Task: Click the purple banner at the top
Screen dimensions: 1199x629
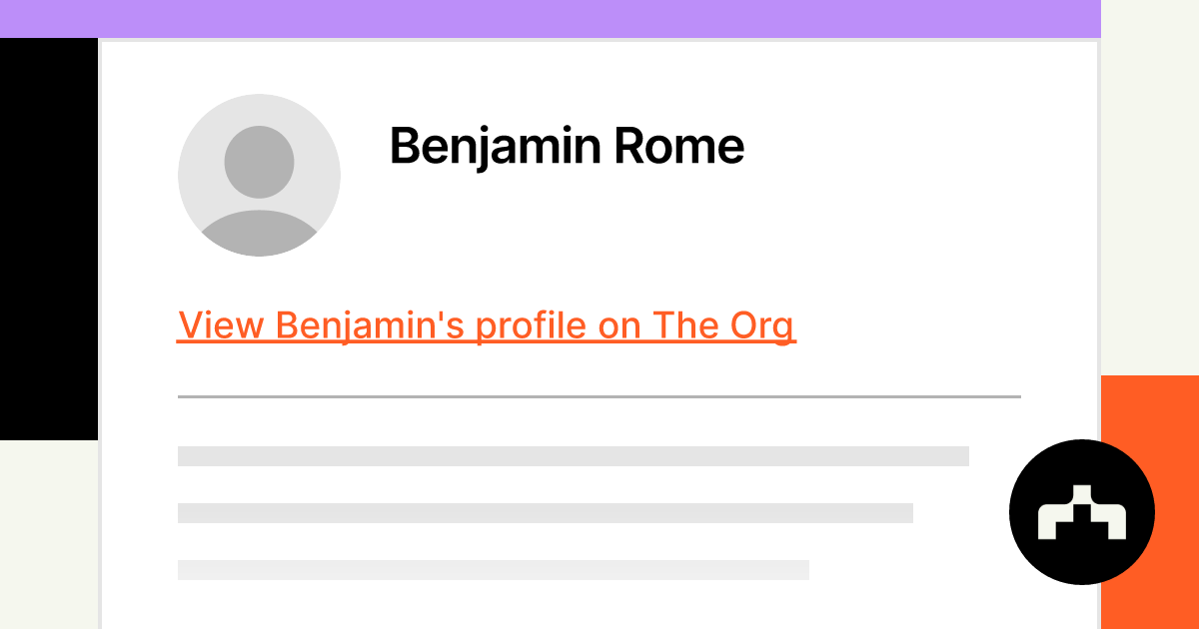Action: [x=550, y=18]
